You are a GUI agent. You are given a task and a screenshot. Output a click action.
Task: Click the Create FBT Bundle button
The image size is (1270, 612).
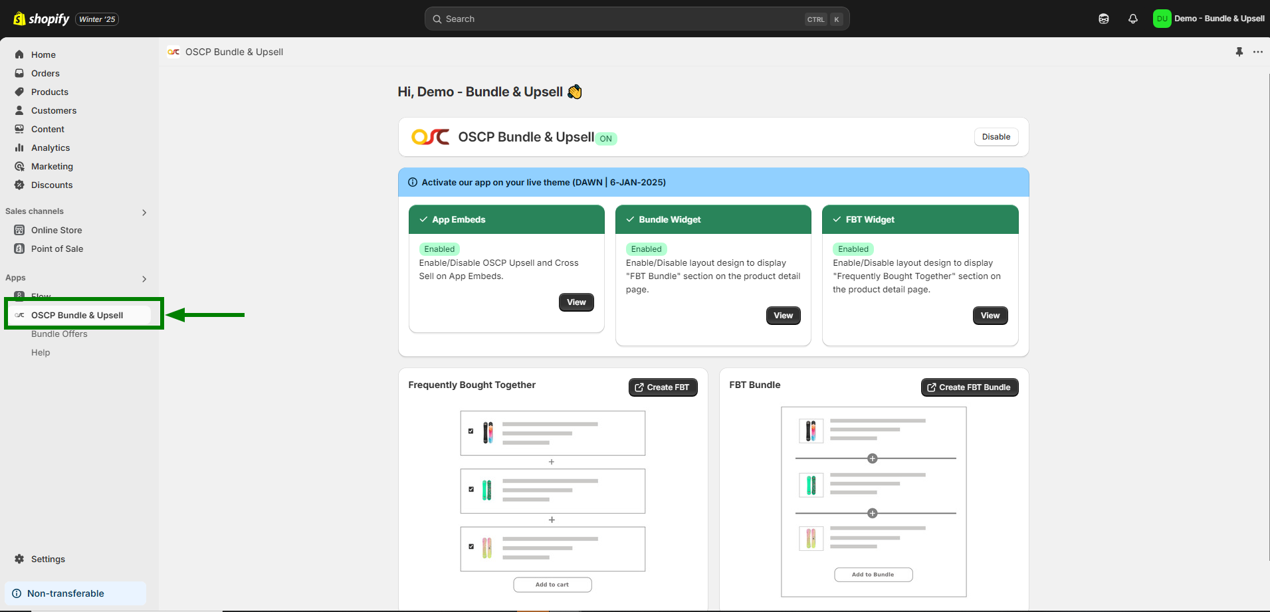[x=969, y=387]
